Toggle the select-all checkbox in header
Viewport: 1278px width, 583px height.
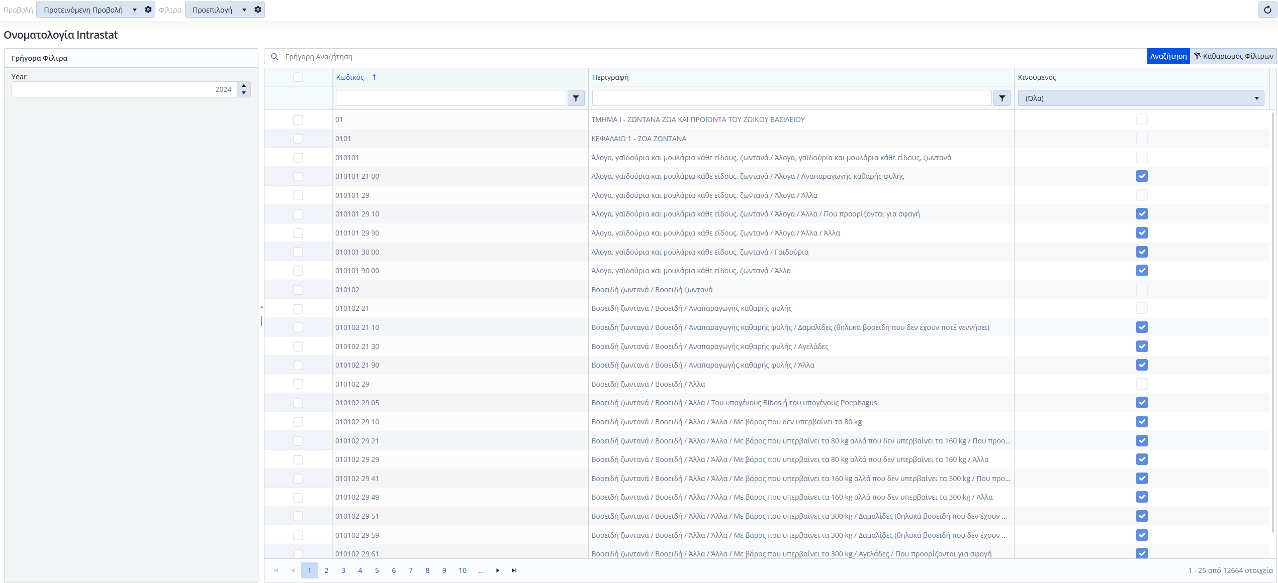[298, 77]
